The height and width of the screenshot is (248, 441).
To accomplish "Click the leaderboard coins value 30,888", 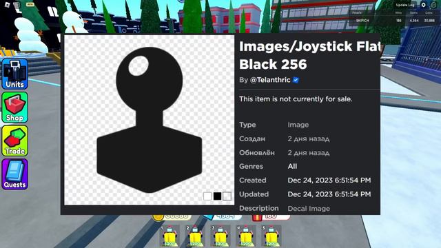I will pos(429,21).
